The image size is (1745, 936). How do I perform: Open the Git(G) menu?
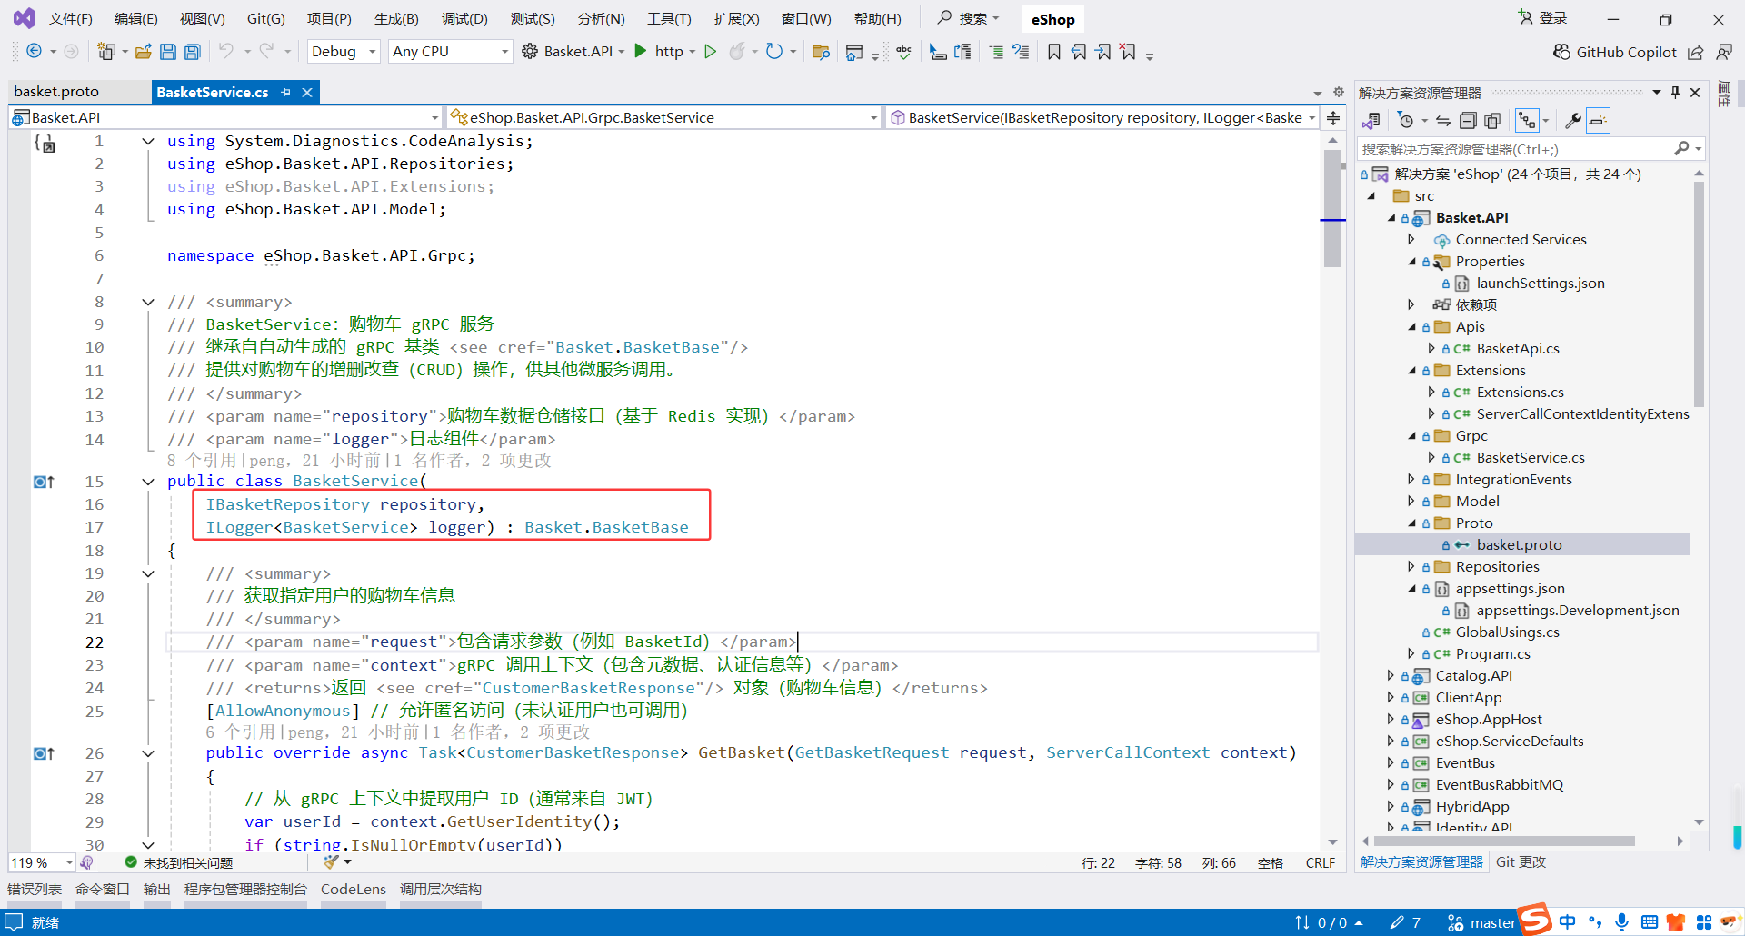(265, 18)
